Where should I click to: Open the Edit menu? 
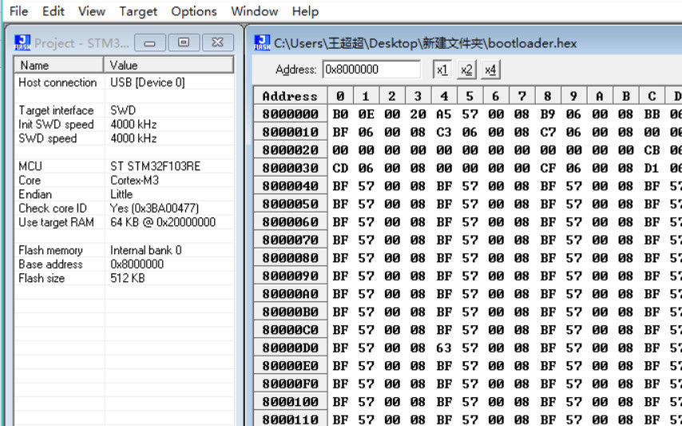[53, 11]
